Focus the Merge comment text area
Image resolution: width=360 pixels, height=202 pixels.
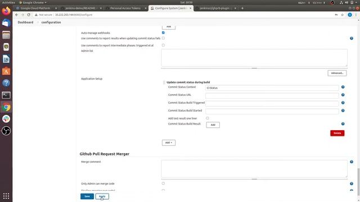254,169
